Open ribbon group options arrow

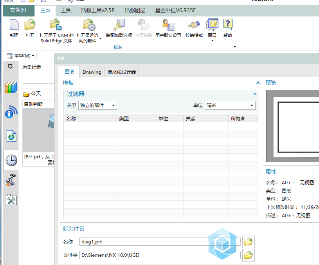pos(234,47)
